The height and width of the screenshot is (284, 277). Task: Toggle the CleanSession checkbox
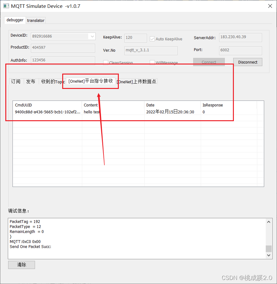(x=106, y=63)
